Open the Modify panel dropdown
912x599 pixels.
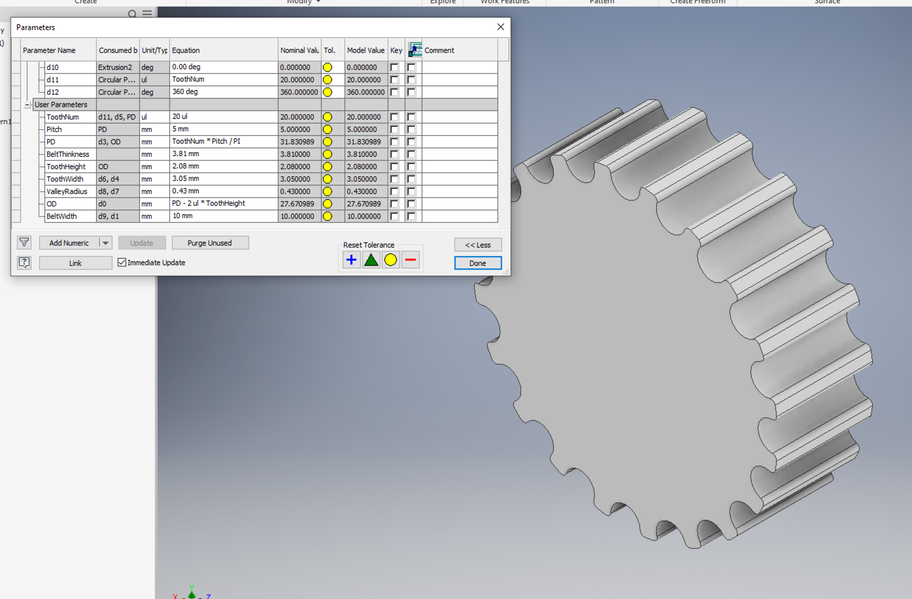click(x=318, y=2)
